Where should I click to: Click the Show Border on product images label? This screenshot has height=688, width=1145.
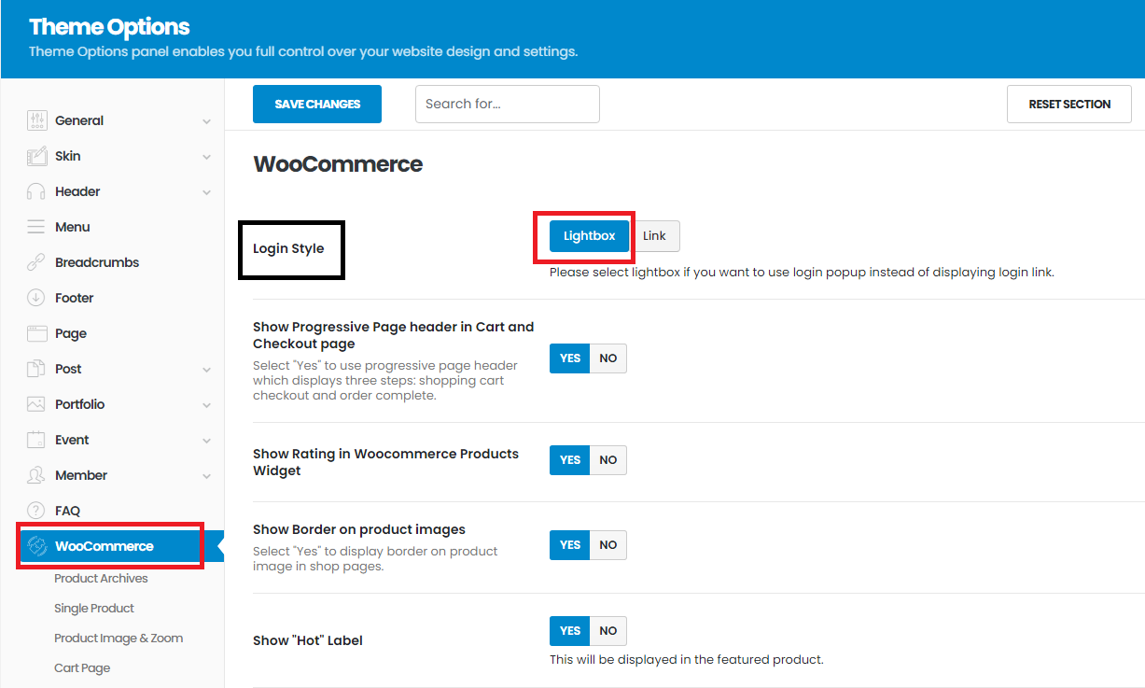pos(359,529)
